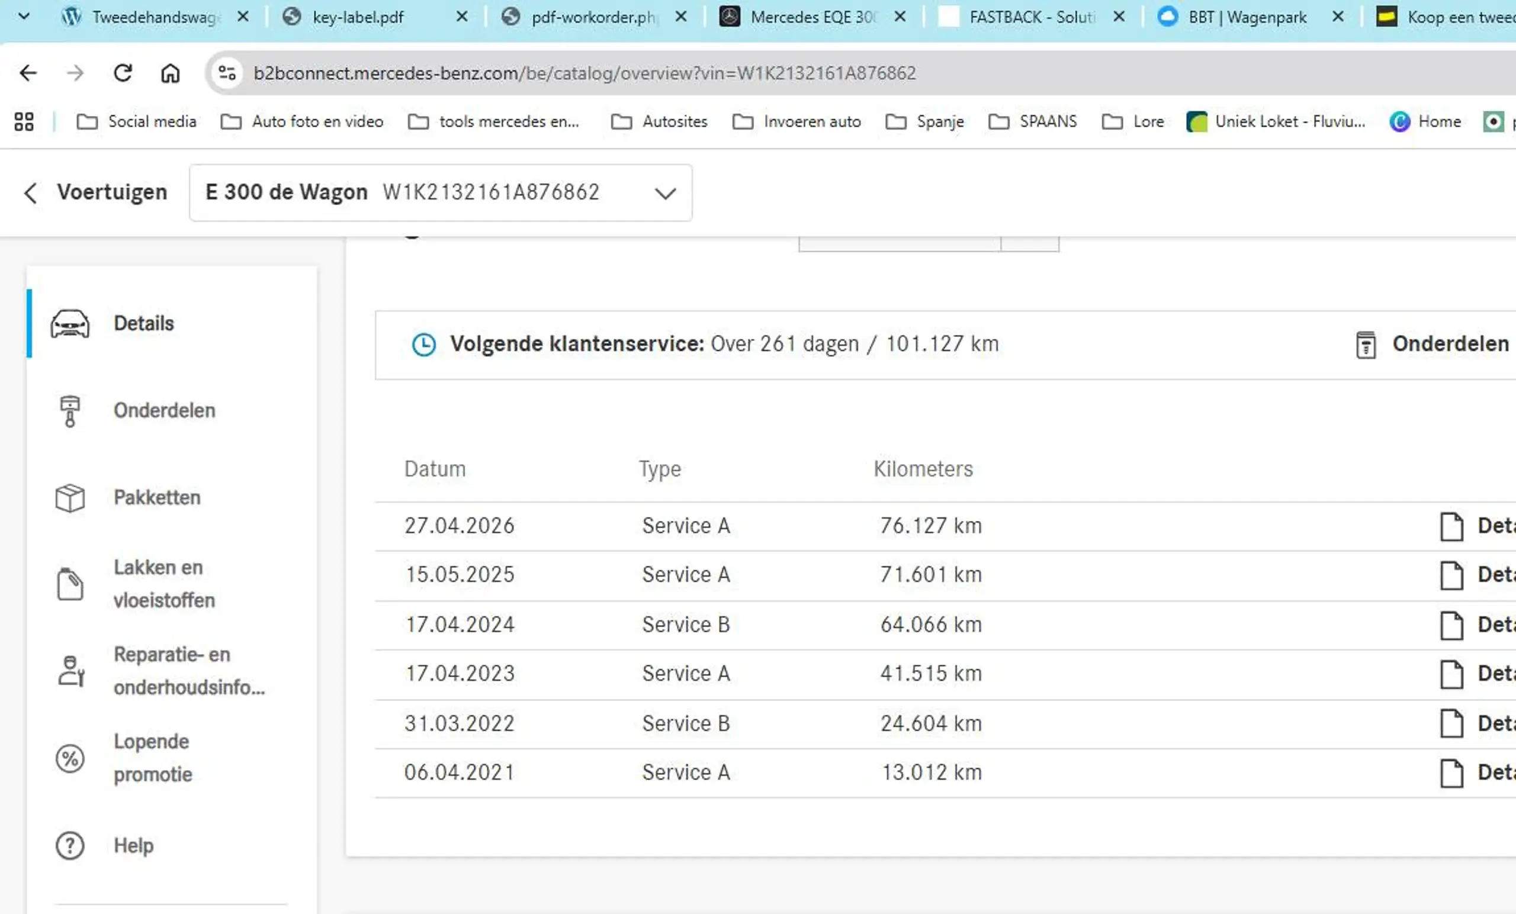Open details document icon for 17.04.2024 service
The width and height of the screenshot is (1516, 914).
pyautogui.click(x=1452, y=626)
